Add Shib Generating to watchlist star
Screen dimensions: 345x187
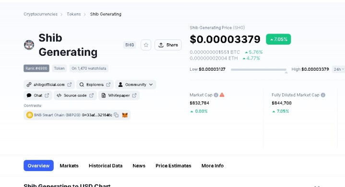coord(146,45)
